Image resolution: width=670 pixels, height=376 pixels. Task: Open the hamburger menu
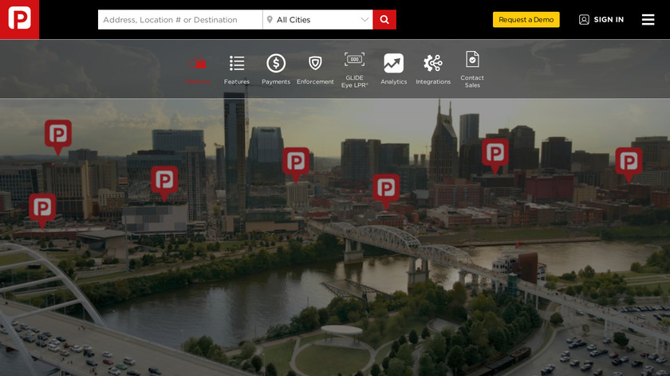(648, 20)
